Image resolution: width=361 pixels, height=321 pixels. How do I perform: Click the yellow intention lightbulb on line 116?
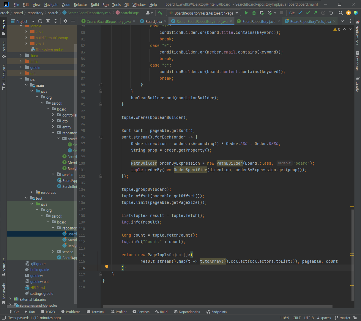coord(107,267)
